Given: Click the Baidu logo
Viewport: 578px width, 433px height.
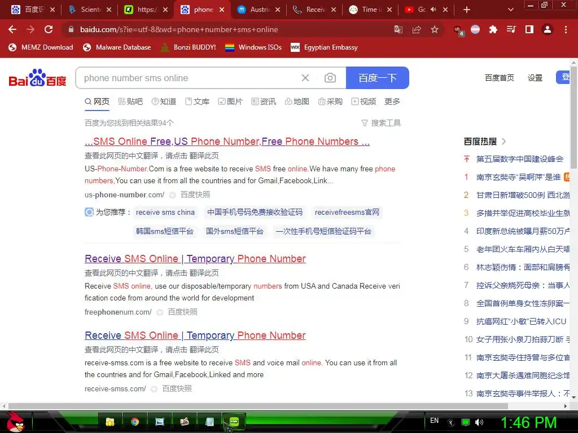Looking at the screenshot, I should pos(37,78).
